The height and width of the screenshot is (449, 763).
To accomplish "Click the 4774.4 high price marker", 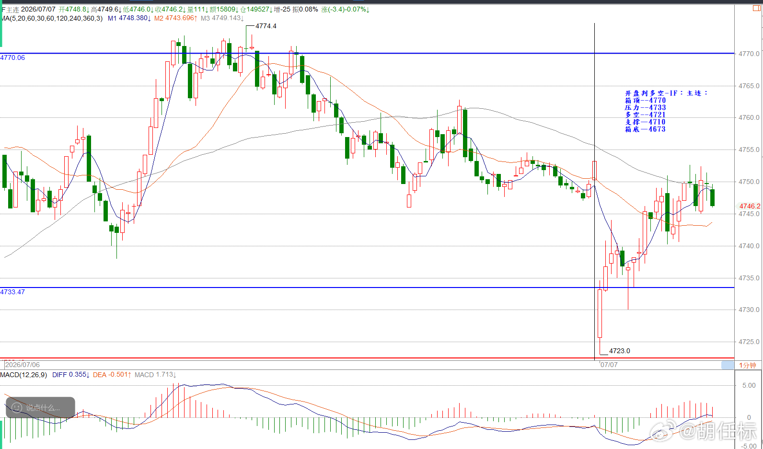I will pyautogui.click(x=266, y=26).
